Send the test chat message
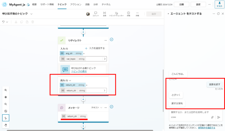 click(x=219, y=117)
